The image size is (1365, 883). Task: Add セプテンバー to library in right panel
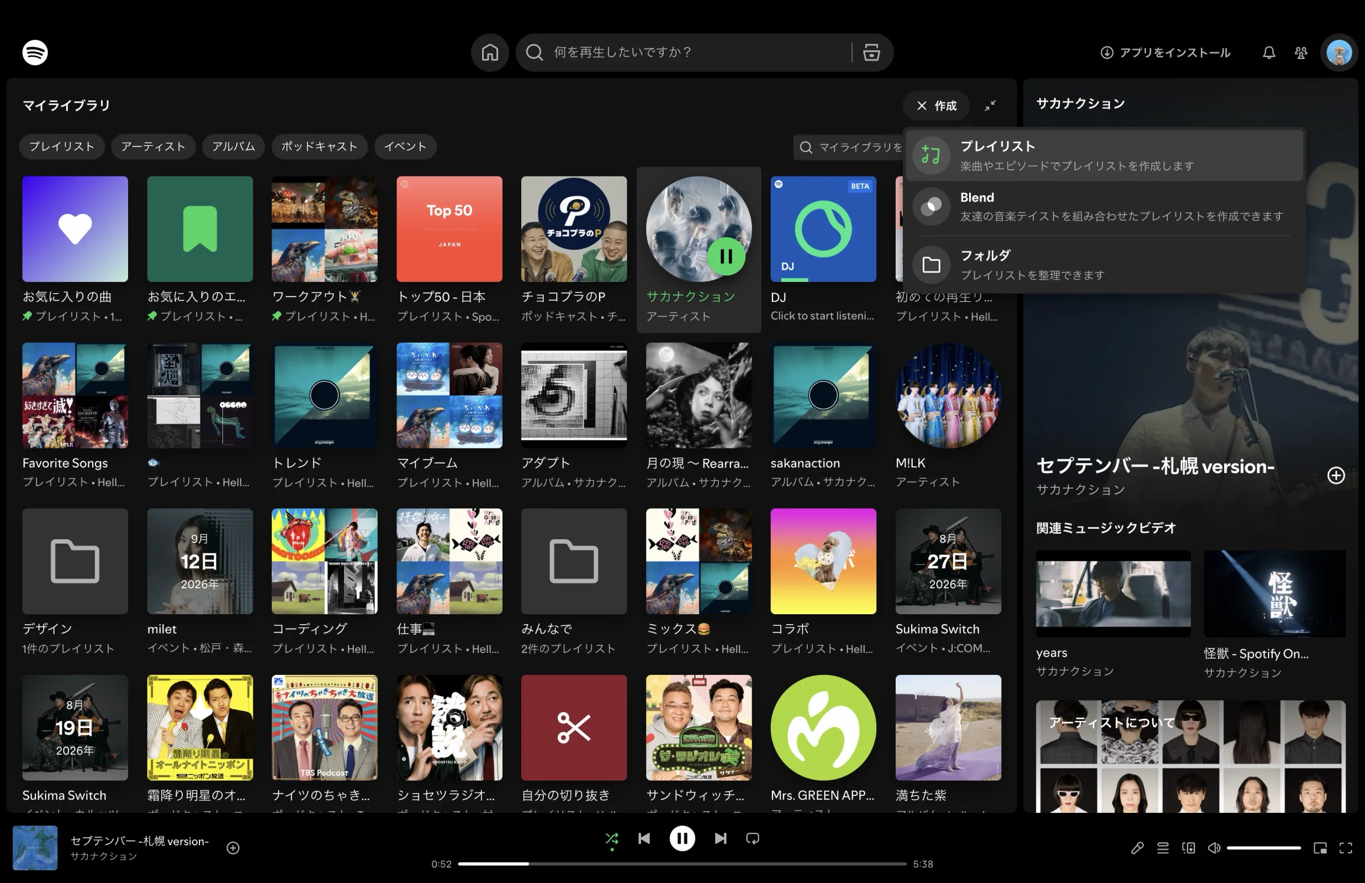[1336, 475]
